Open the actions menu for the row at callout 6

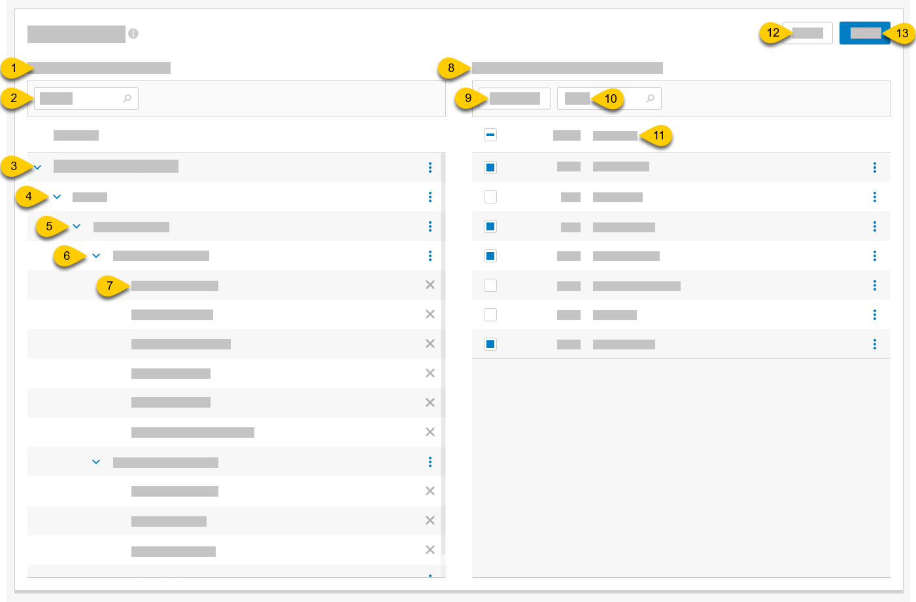coord(430,256)
